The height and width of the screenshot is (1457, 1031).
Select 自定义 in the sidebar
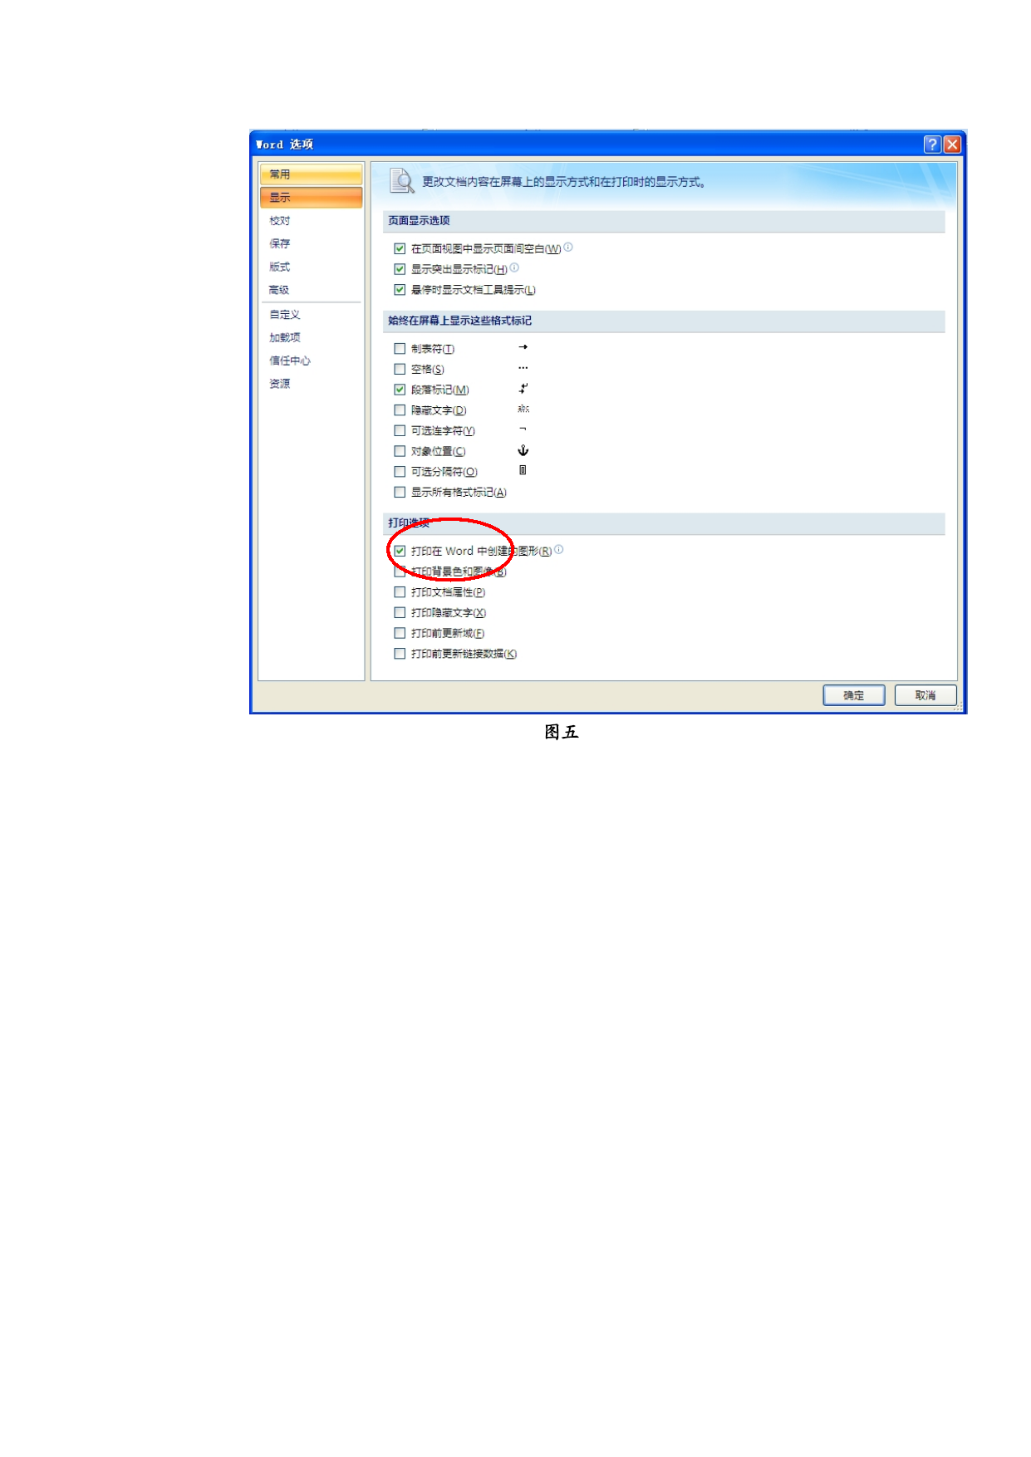click(285, 315)
